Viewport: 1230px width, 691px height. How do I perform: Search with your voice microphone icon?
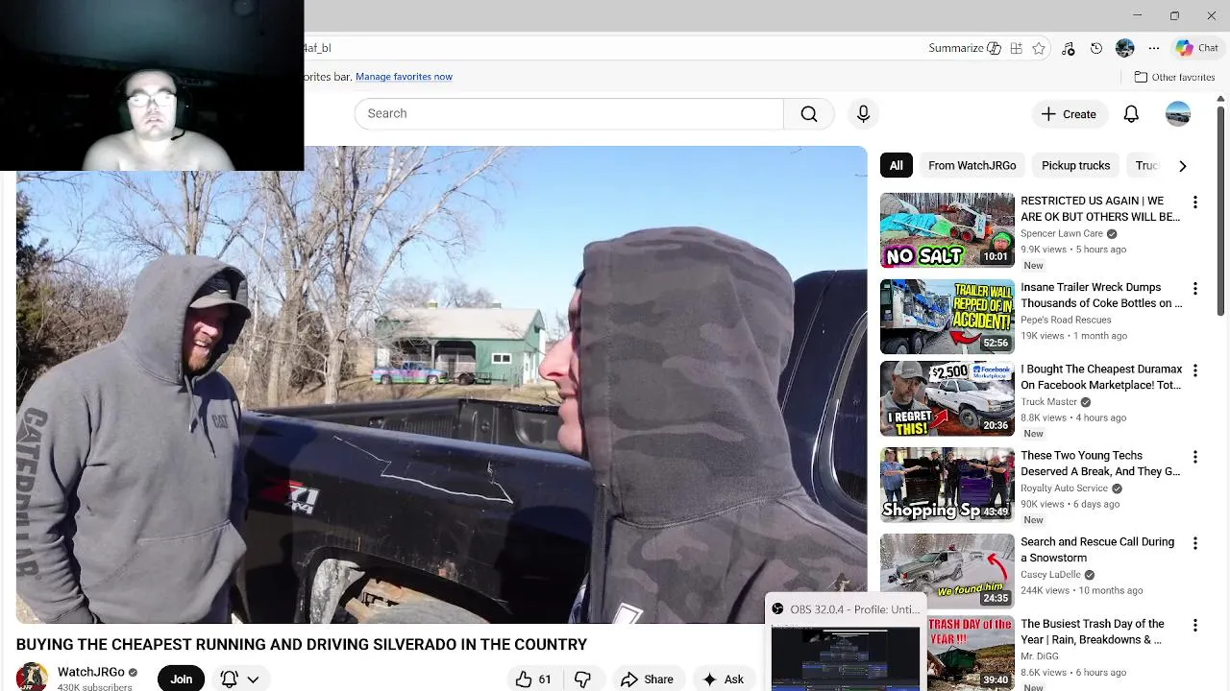coord(863,113)
